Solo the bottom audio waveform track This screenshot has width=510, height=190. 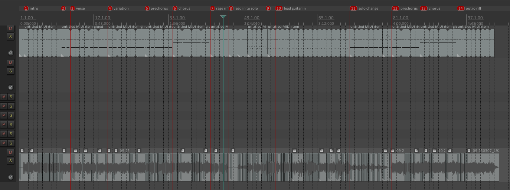point(11,161)
